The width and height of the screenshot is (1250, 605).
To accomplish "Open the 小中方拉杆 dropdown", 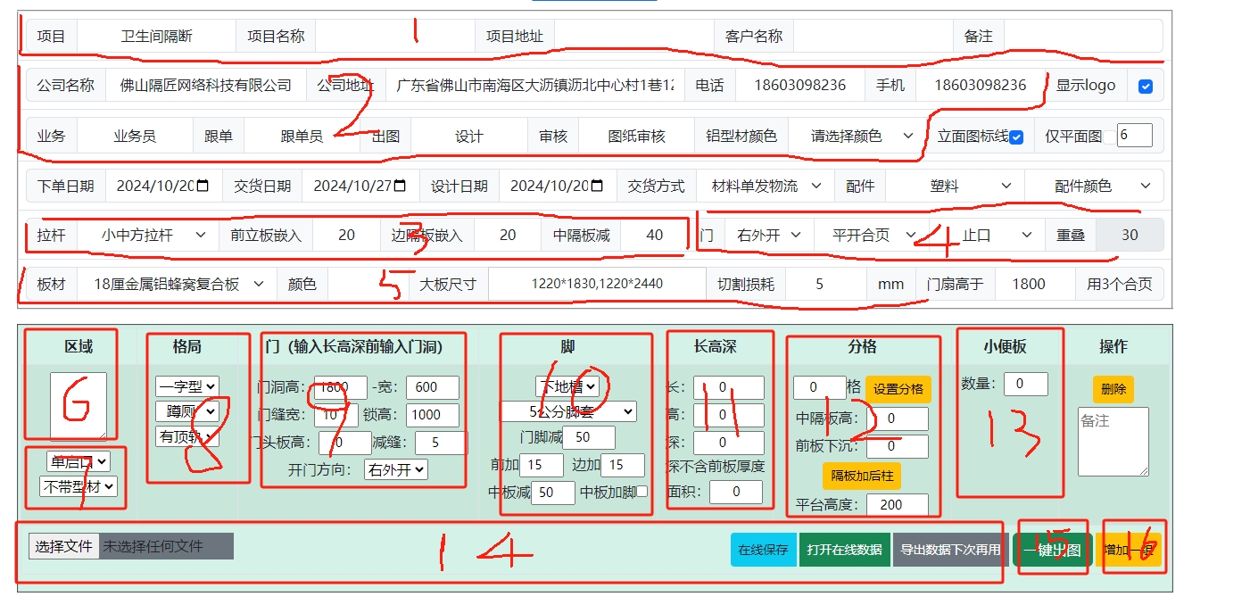I will pos(148,236).
